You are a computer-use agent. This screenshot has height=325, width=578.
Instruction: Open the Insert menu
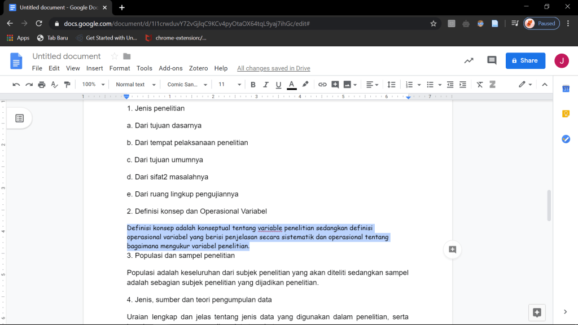click(x=94, y=68)
